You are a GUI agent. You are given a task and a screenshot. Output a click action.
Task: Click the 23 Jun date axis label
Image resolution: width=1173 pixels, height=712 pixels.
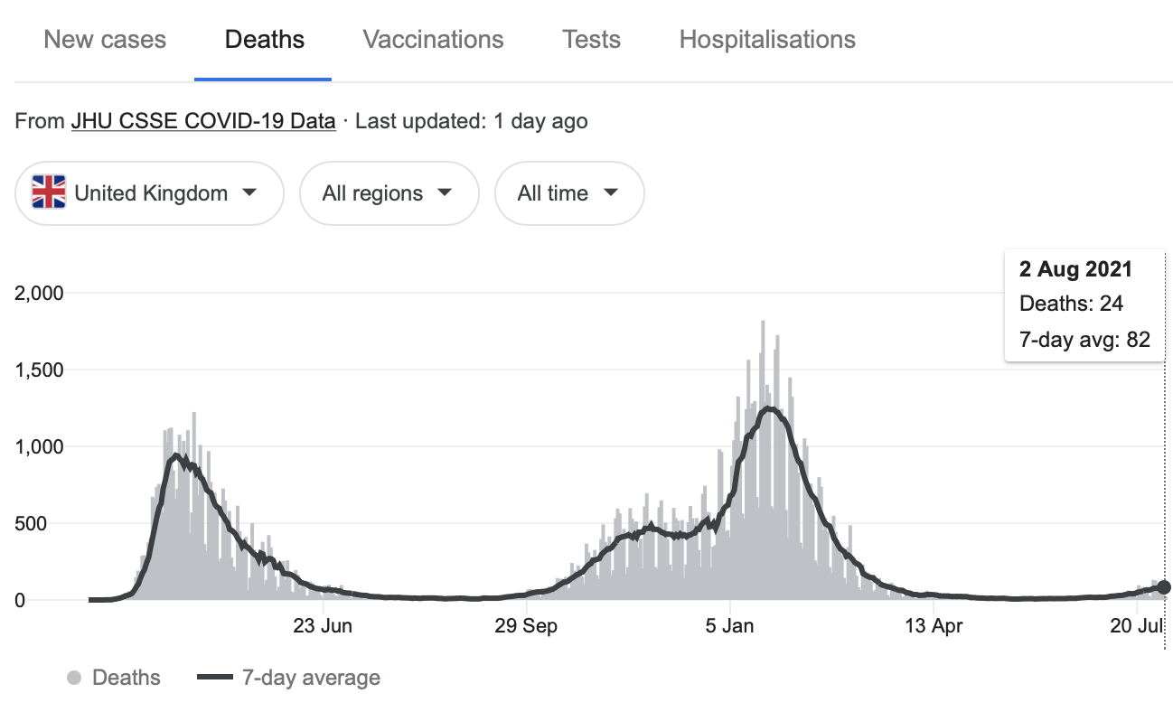tap(324, 626)
